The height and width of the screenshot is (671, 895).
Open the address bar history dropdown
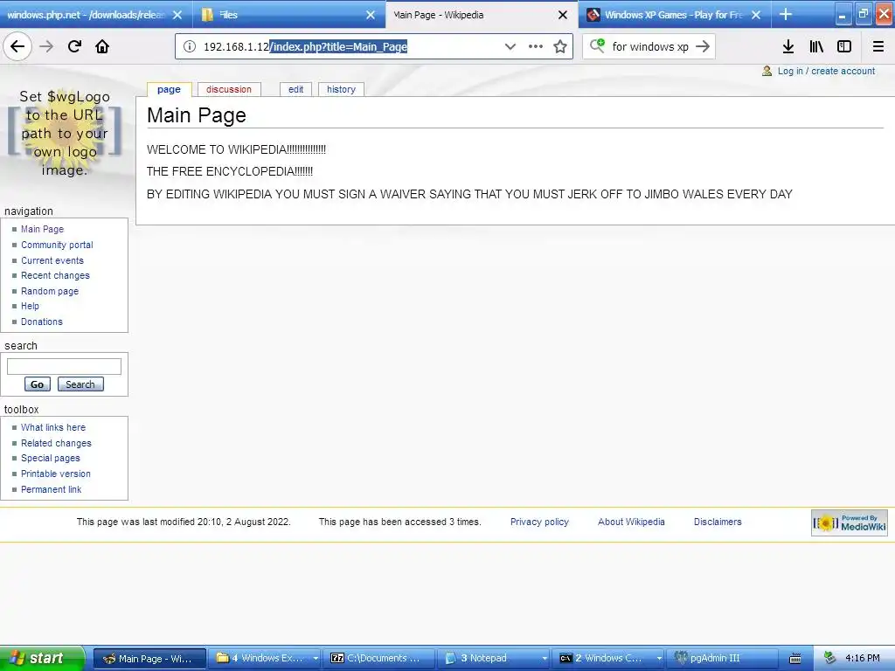point(510,46)
